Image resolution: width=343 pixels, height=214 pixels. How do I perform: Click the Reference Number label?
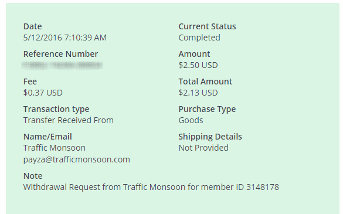60,54
